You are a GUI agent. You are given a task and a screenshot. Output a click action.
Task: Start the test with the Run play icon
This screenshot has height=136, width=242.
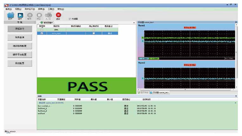pyautogui.click(x=20, y=15)
